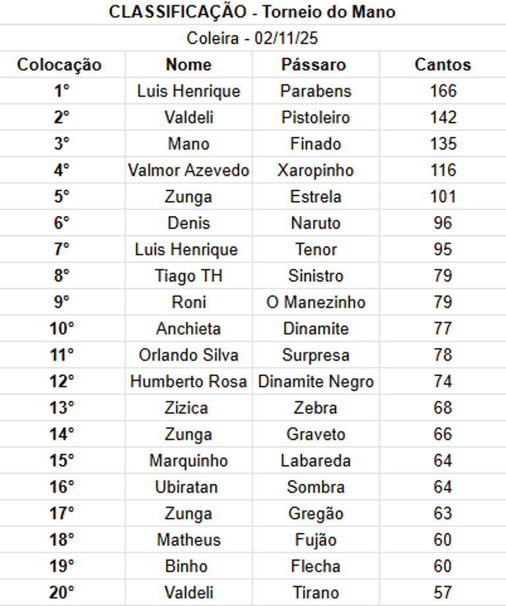Select the Nome column header
The width and height of the screenshot is (506, 606).
pos(188,65)
